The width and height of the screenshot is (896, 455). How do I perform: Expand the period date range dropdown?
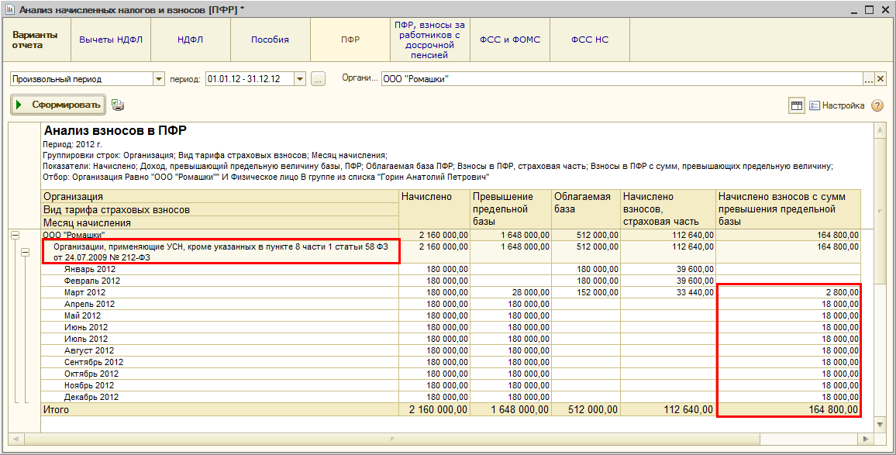pyautogui.click(x=300, y=79)
